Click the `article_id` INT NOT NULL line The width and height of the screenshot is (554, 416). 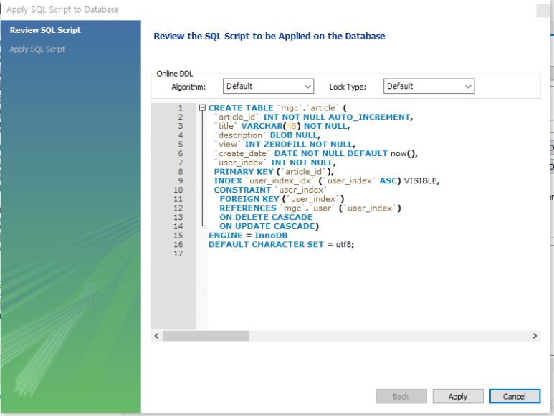point(313,117)
